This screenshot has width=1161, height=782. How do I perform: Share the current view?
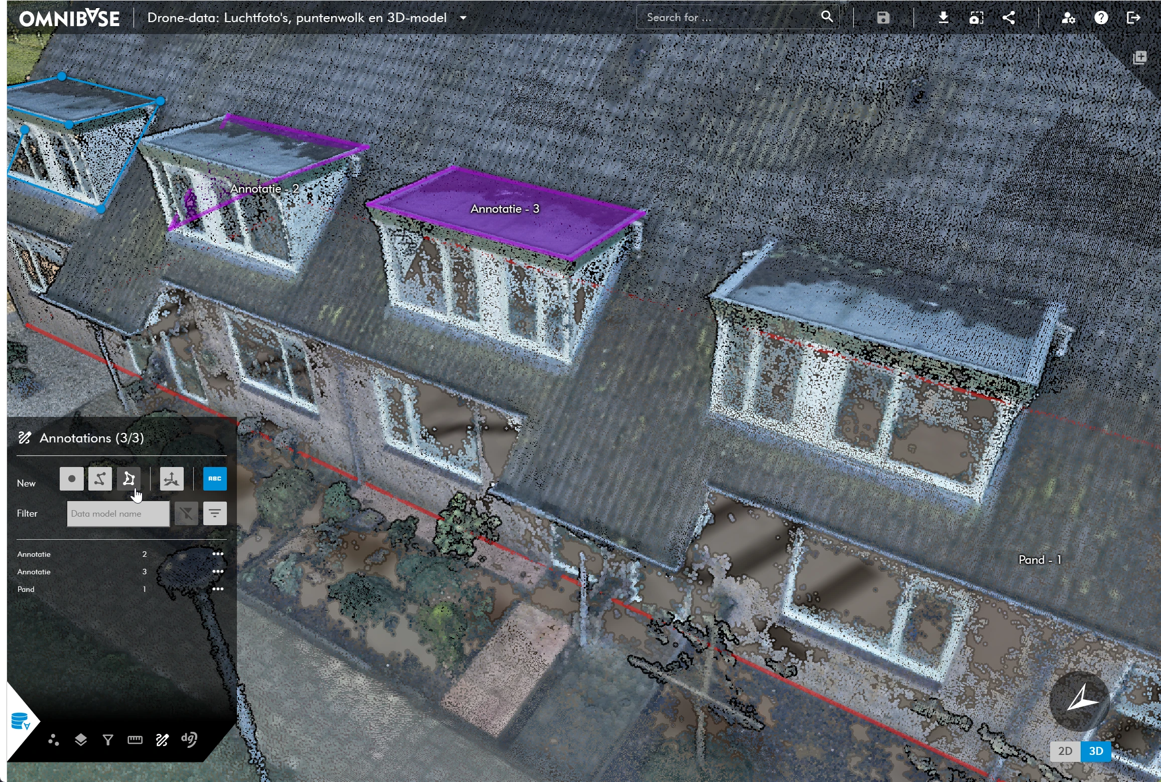1009,18
